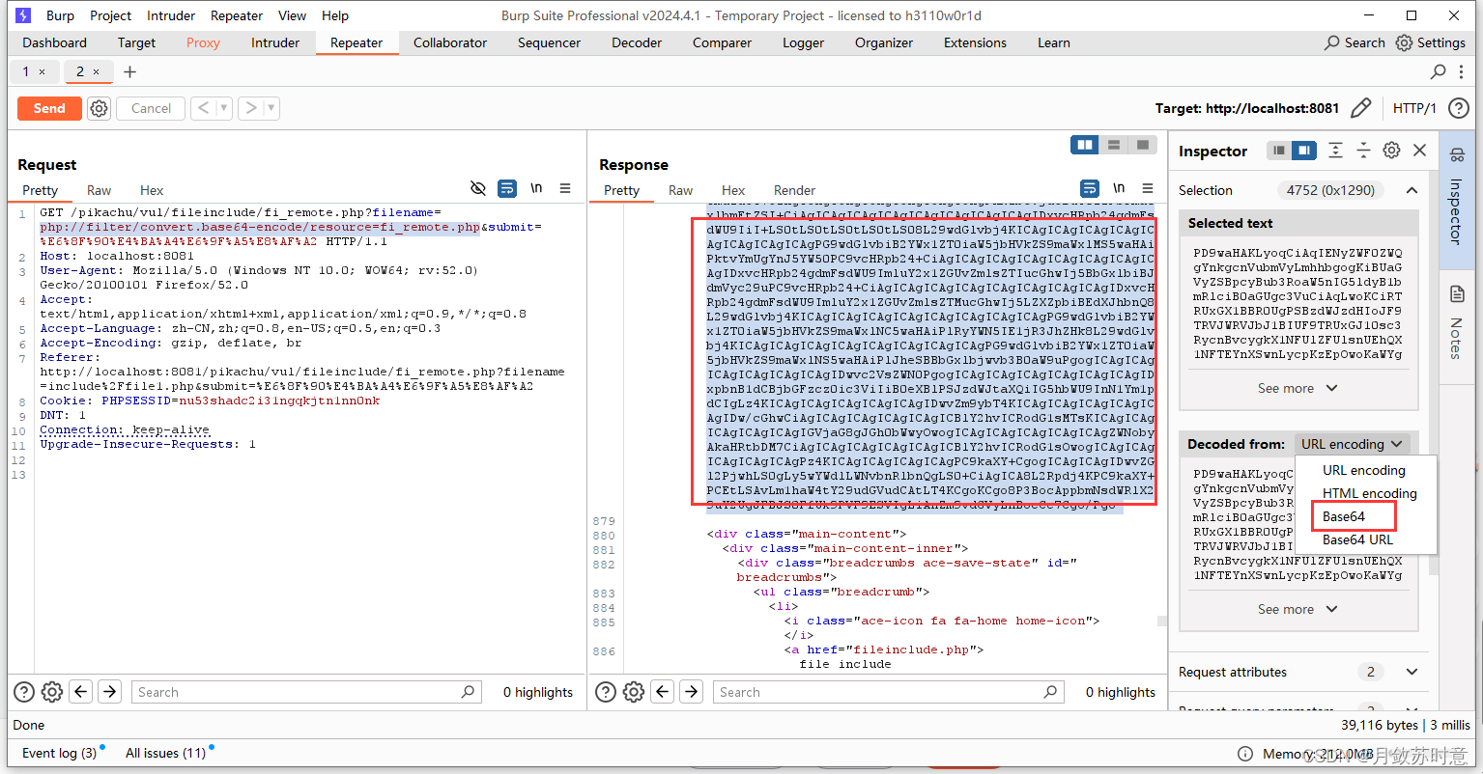Open back history dropdown arrow
This screenshot has width=1483, height=774.
point(224,108)
